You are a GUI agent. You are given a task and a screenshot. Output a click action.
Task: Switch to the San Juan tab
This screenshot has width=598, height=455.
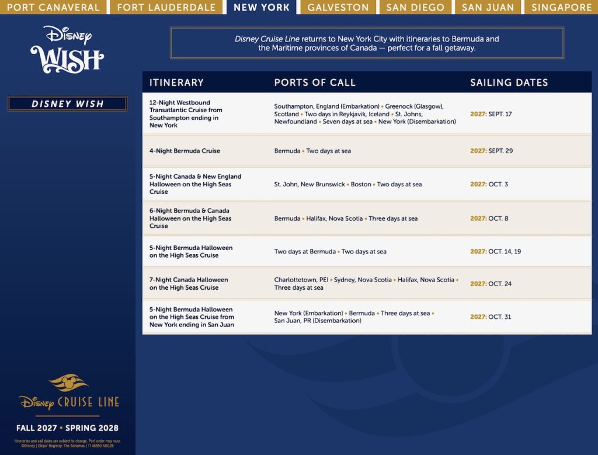[x=488, y=7]
